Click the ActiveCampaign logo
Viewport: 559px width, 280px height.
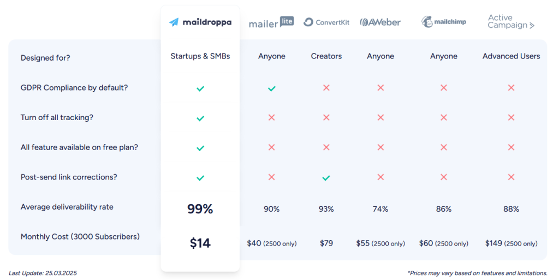(x=511, y=22)
